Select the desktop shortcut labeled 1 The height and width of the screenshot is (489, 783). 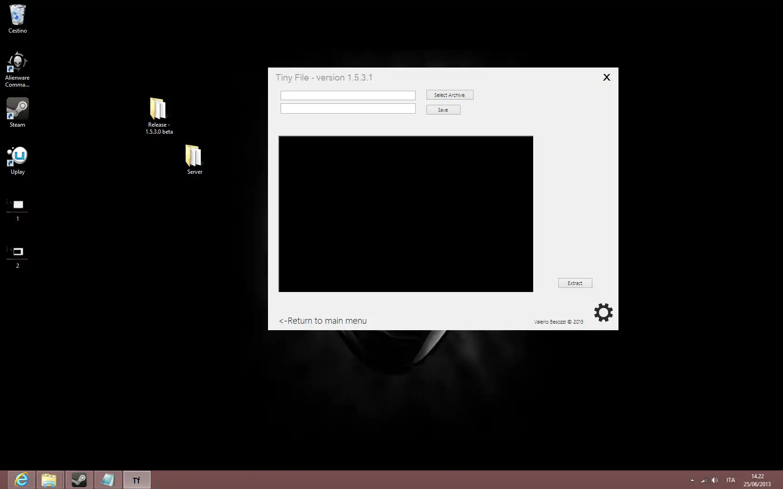click(18, 210)
